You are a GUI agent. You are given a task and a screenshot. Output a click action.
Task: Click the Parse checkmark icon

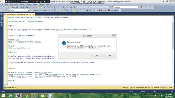[52, 10]
